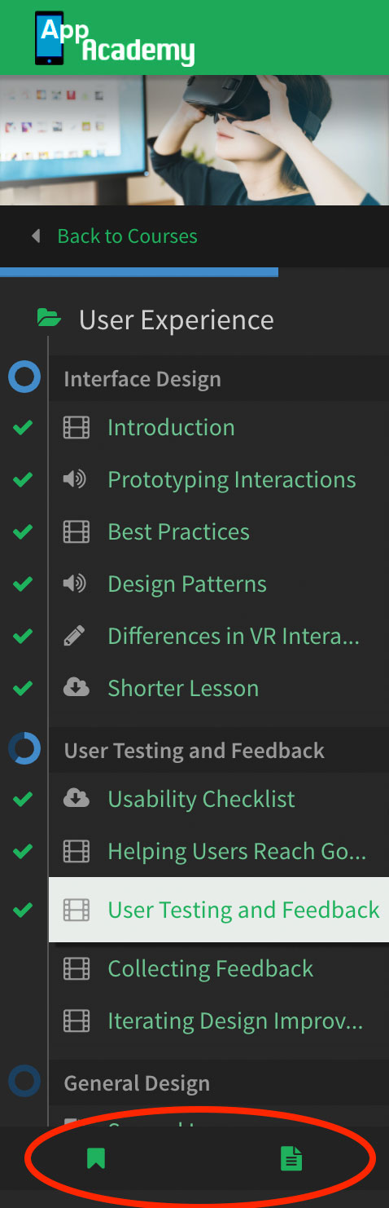Click the cloud download icon beside Usability Checklist
Image resolution: width=389 pixels, height=1208 pixels.
(x=76, y=799)
